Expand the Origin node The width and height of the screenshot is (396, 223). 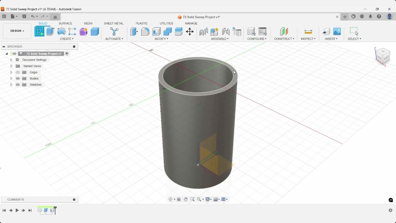click(11, 72)
